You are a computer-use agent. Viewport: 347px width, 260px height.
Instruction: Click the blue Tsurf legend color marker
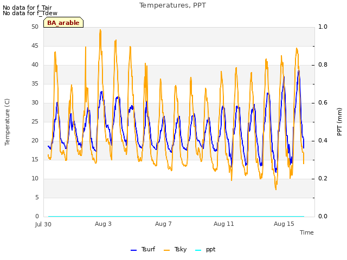(x=134, y=250)
